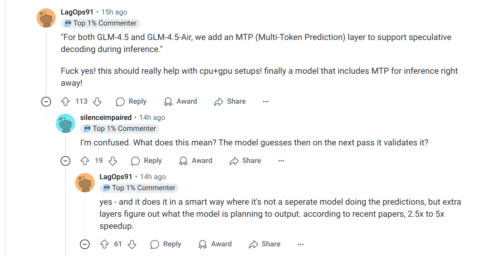Open silenceimpaired's teal avatar
480x256 pixels.
coord(65,123)
